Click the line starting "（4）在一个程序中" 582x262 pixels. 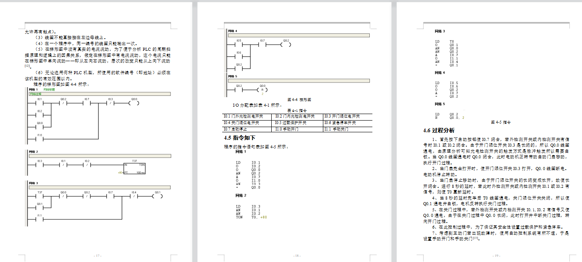click(86, 44)
